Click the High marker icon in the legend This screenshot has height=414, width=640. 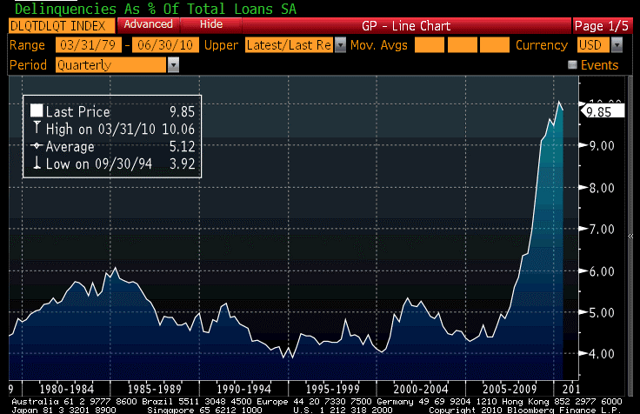[x=37, y=127]
